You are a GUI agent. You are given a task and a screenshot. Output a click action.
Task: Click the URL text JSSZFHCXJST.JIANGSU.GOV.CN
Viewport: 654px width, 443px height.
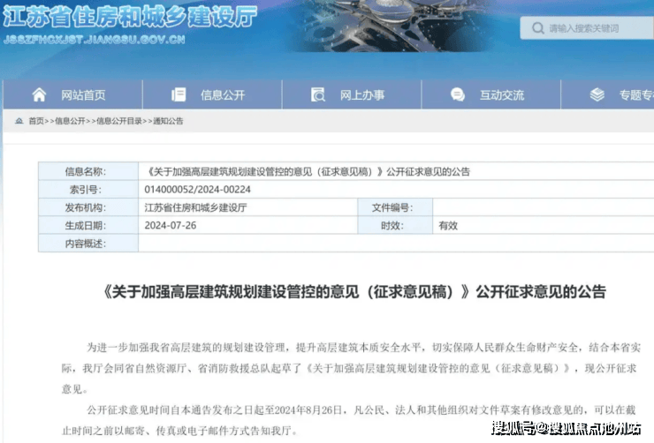click(x=95, y=40)
